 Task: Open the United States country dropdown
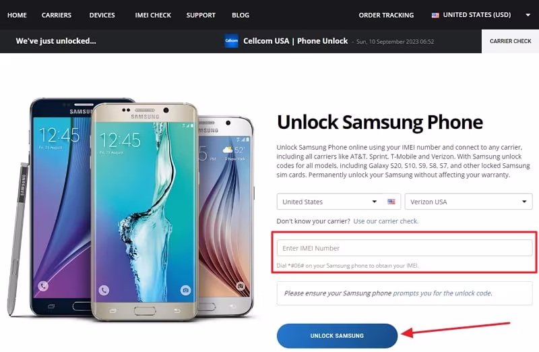click(330, 202)
